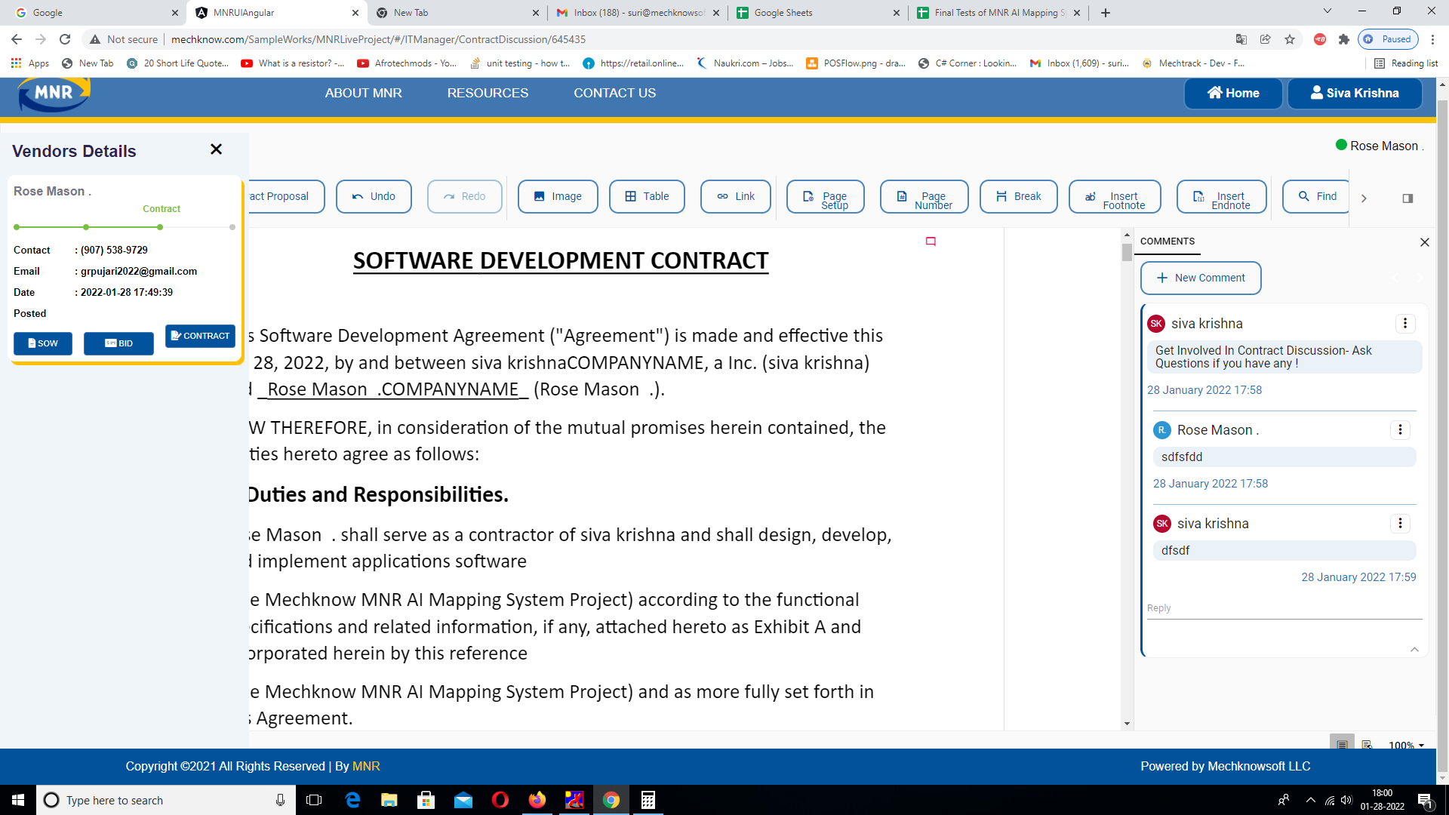The width and height of the screenshot is (1449, 815).
Task: Click the Reply input field
Action: 1283,608
